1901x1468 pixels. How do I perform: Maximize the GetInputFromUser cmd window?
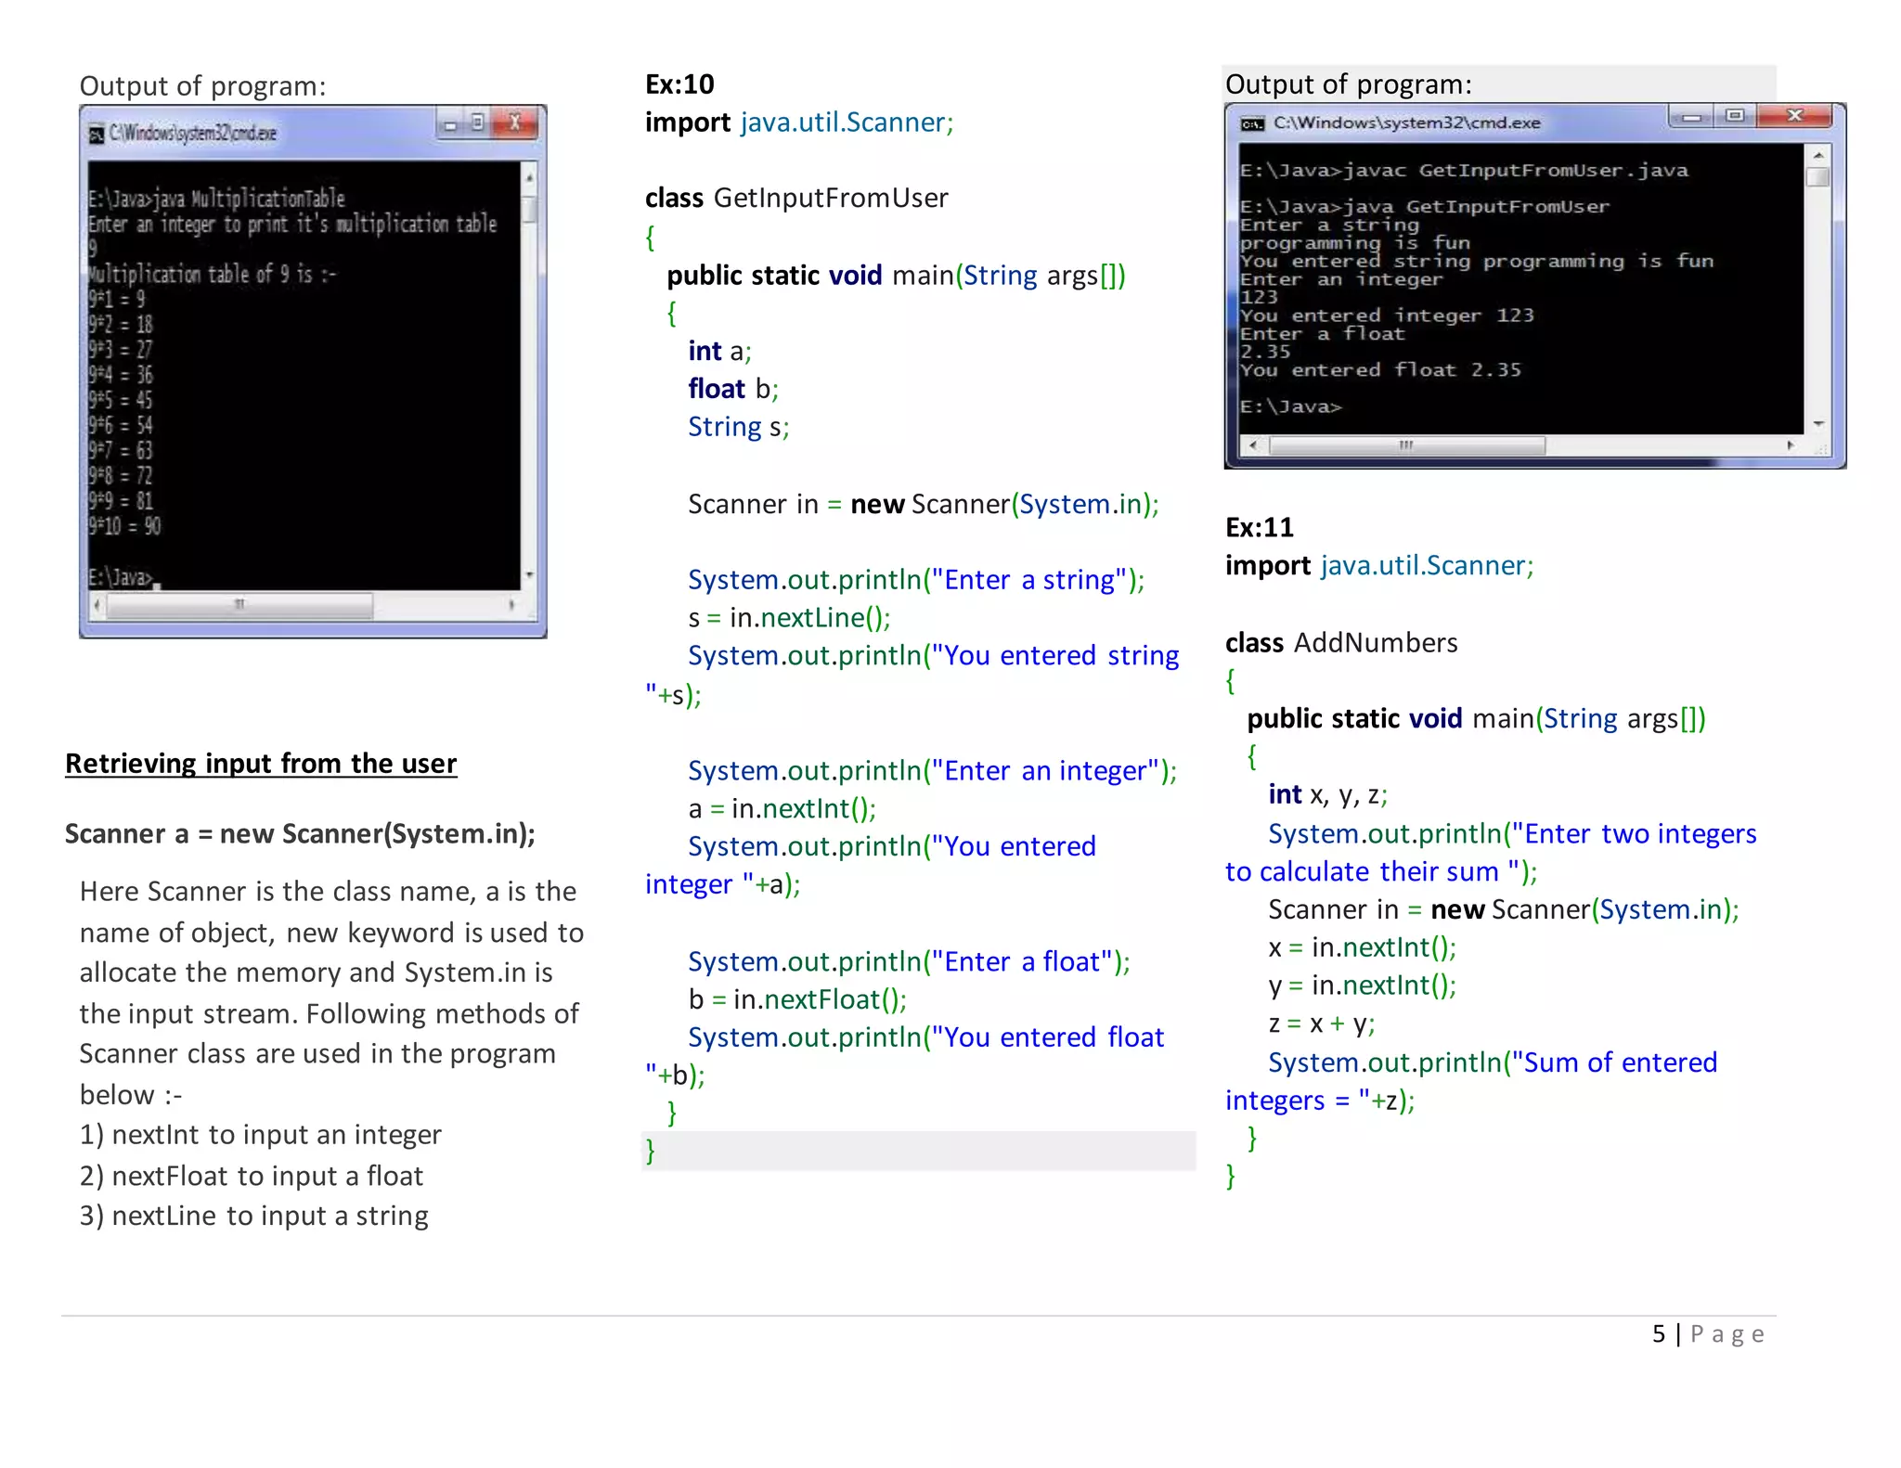1734,116
